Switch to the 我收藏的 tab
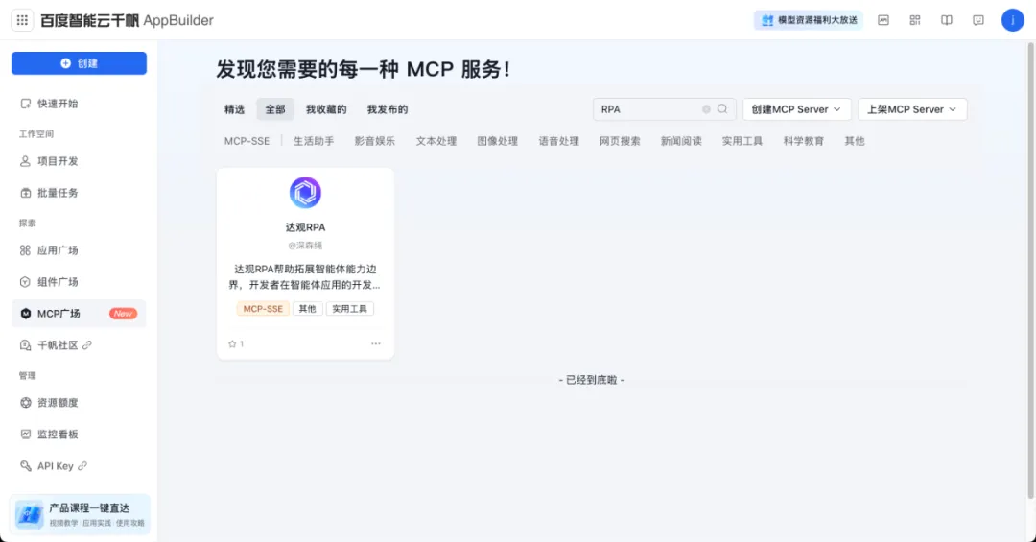Viewport: 1036px width, 542px height. coord(326,109)
